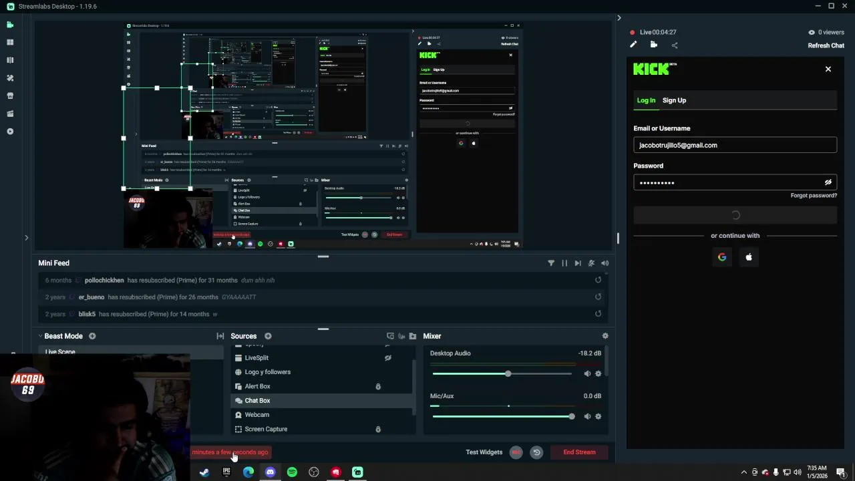855x481 pixels.
Task: Open the Forgot password? link
Action: [x=814, y=196]
